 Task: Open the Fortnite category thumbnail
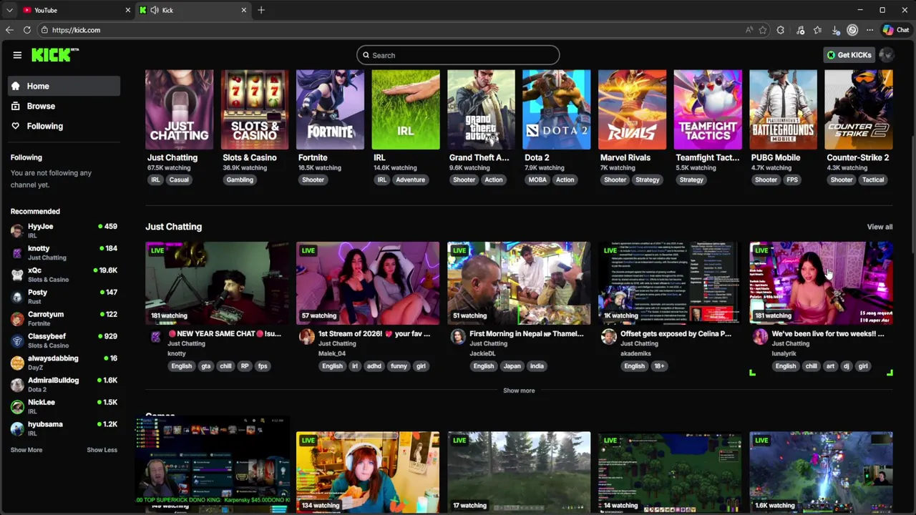coord(330,109)
